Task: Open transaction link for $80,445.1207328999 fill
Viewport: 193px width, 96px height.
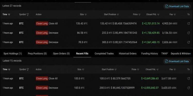Action: pos(188,88)
